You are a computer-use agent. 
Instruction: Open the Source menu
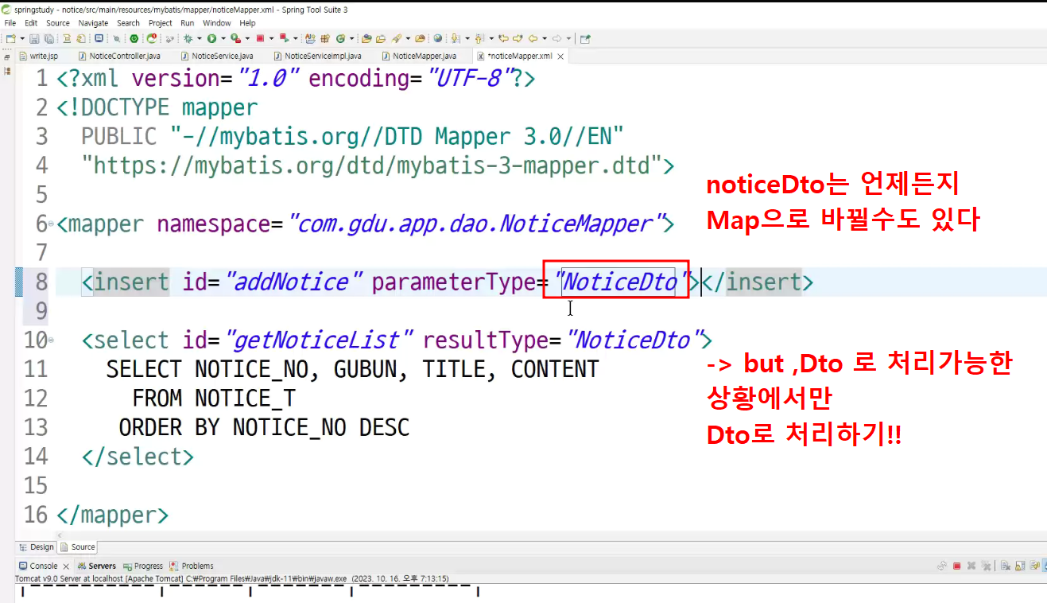(58, 23)
